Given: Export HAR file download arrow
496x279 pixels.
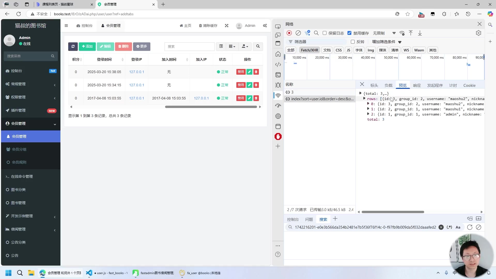Looking at the screenshot, I should coord(420,33).
